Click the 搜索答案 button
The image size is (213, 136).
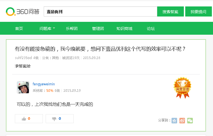pos(170,11)
